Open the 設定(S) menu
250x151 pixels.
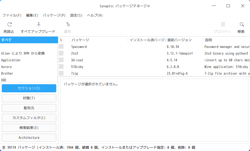76,15
